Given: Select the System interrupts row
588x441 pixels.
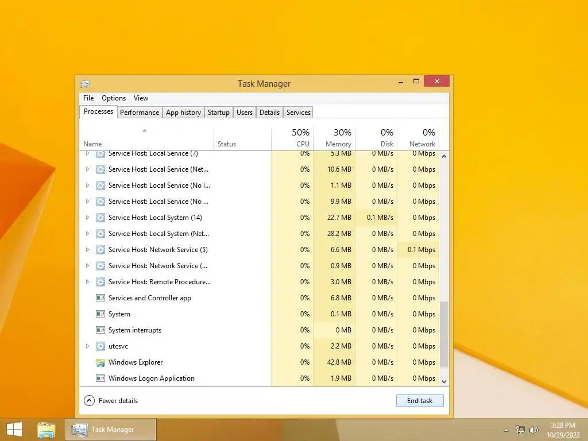Looking at the screenshot, I should (x=259, y=330).
